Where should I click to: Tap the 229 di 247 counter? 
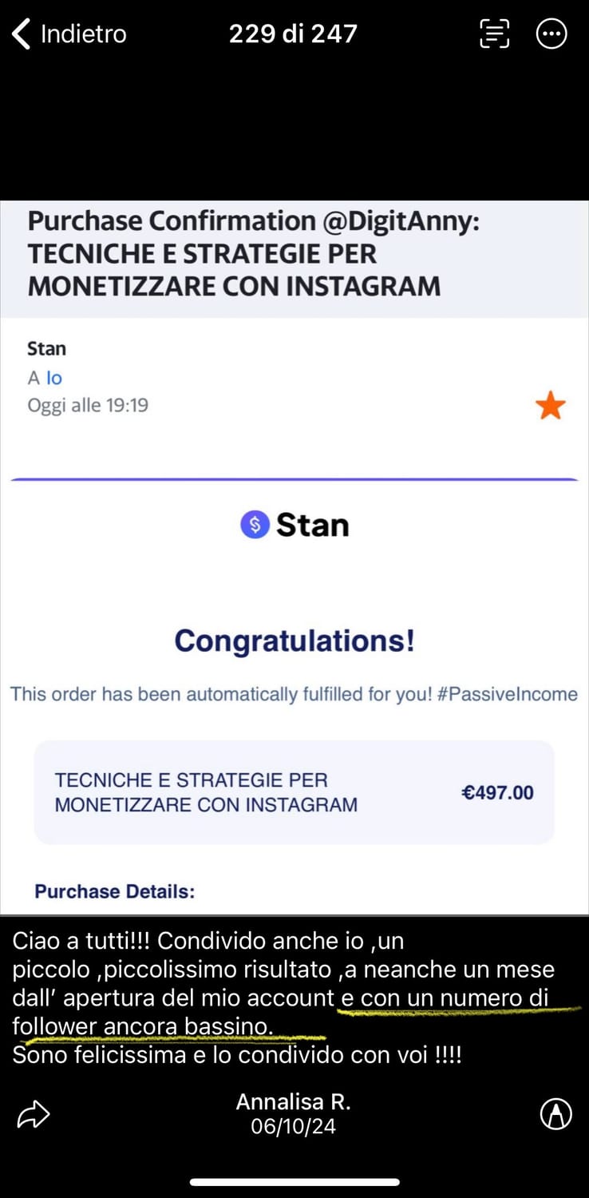tap(293, 34)
